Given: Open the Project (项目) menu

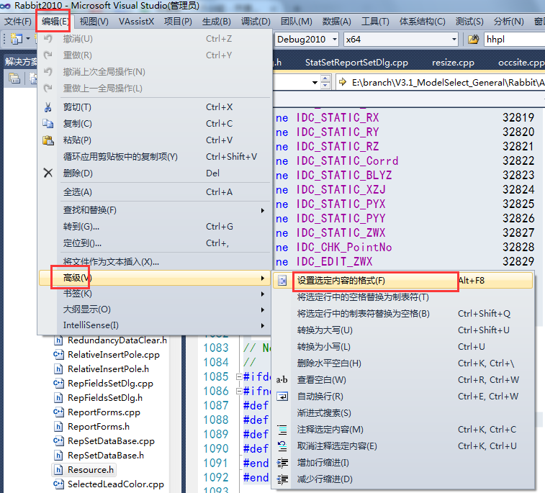Looking at the screenshot, I should click(x=178, y=22).
